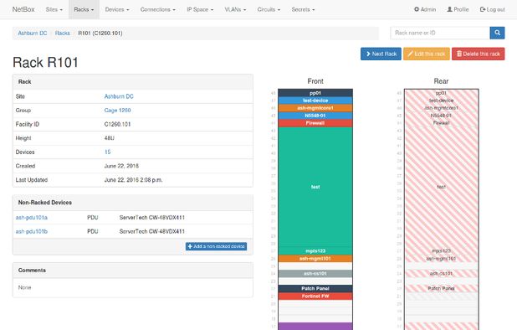Select ash-mgmtcore1 in front elevation

point(315,108)
